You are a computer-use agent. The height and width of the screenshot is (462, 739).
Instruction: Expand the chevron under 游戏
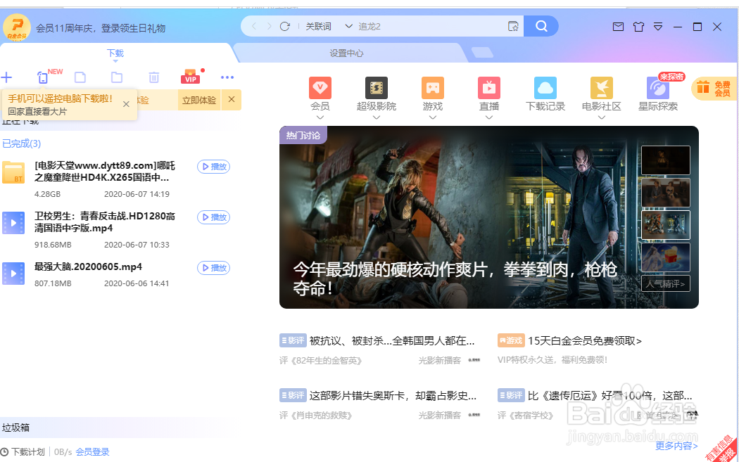tap(433, 117)
